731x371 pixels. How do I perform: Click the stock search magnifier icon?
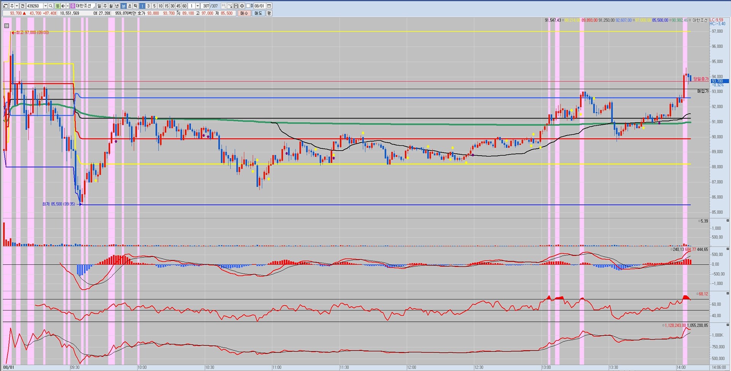[51, 6]
